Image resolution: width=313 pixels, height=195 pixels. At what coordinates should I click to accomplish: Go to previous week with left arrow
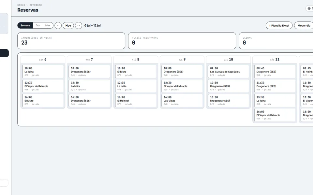tap(58, 25)
